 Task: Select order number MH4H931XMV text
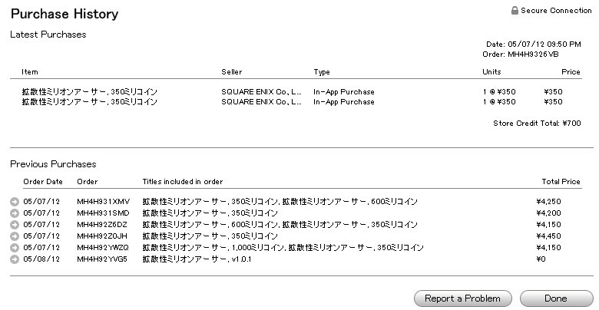(104, 202)
